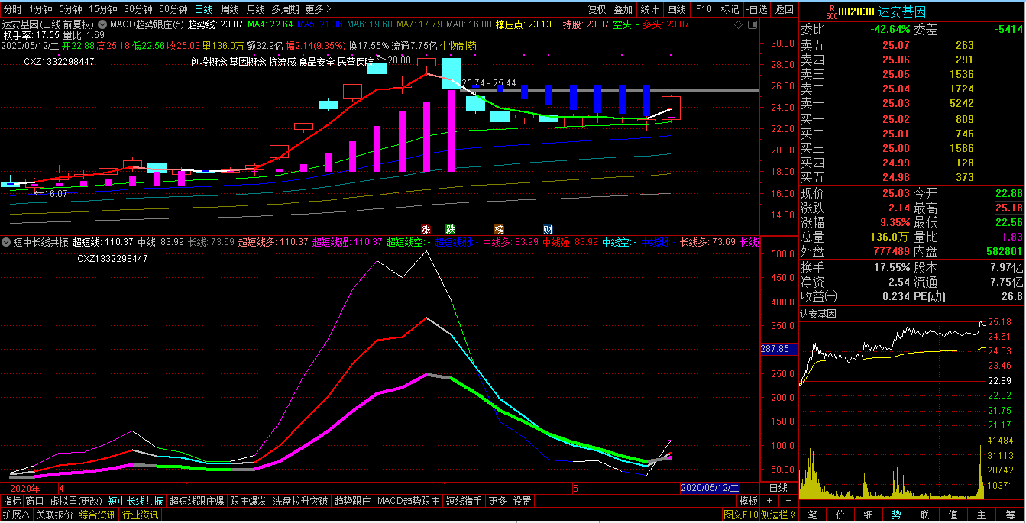Open the 画线 drawing tools
1026x523 pixels.
676,9
